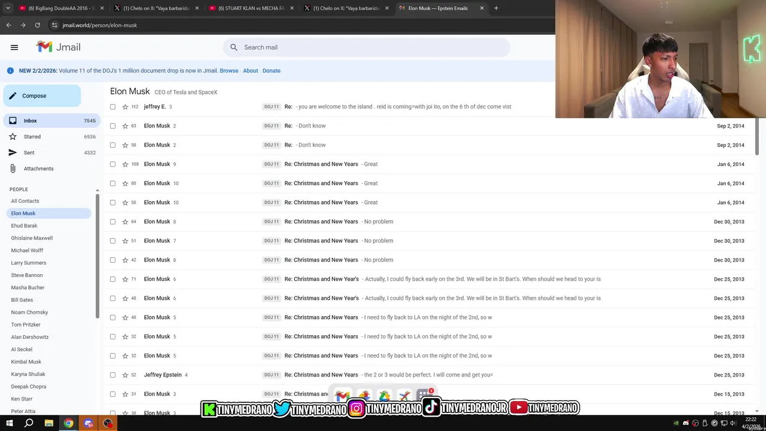
Task: Click the volume speaker tray icon
Action: pyautogui.click(x=734, y=423)
